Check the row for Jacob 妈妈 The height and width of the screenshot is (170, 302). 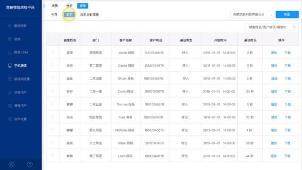[x=53, y=52]
